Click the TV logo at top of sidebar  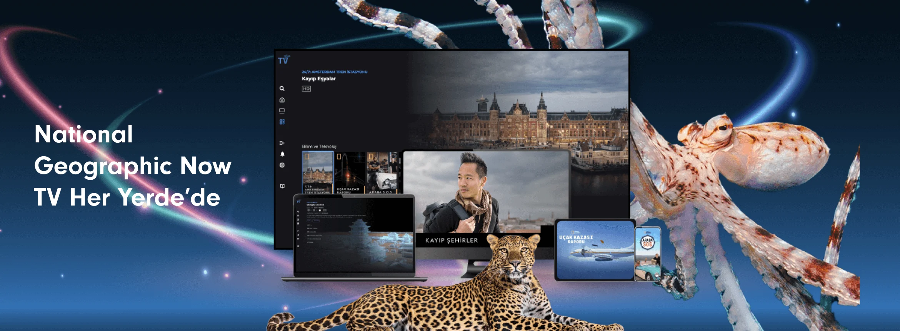(x=284, y=60)
